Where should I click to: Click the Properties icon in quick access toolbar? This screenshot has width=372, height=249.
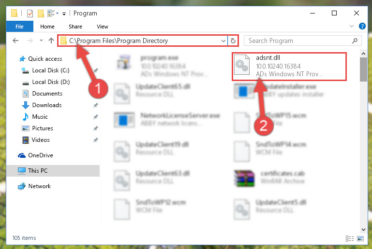coord(30,14)
